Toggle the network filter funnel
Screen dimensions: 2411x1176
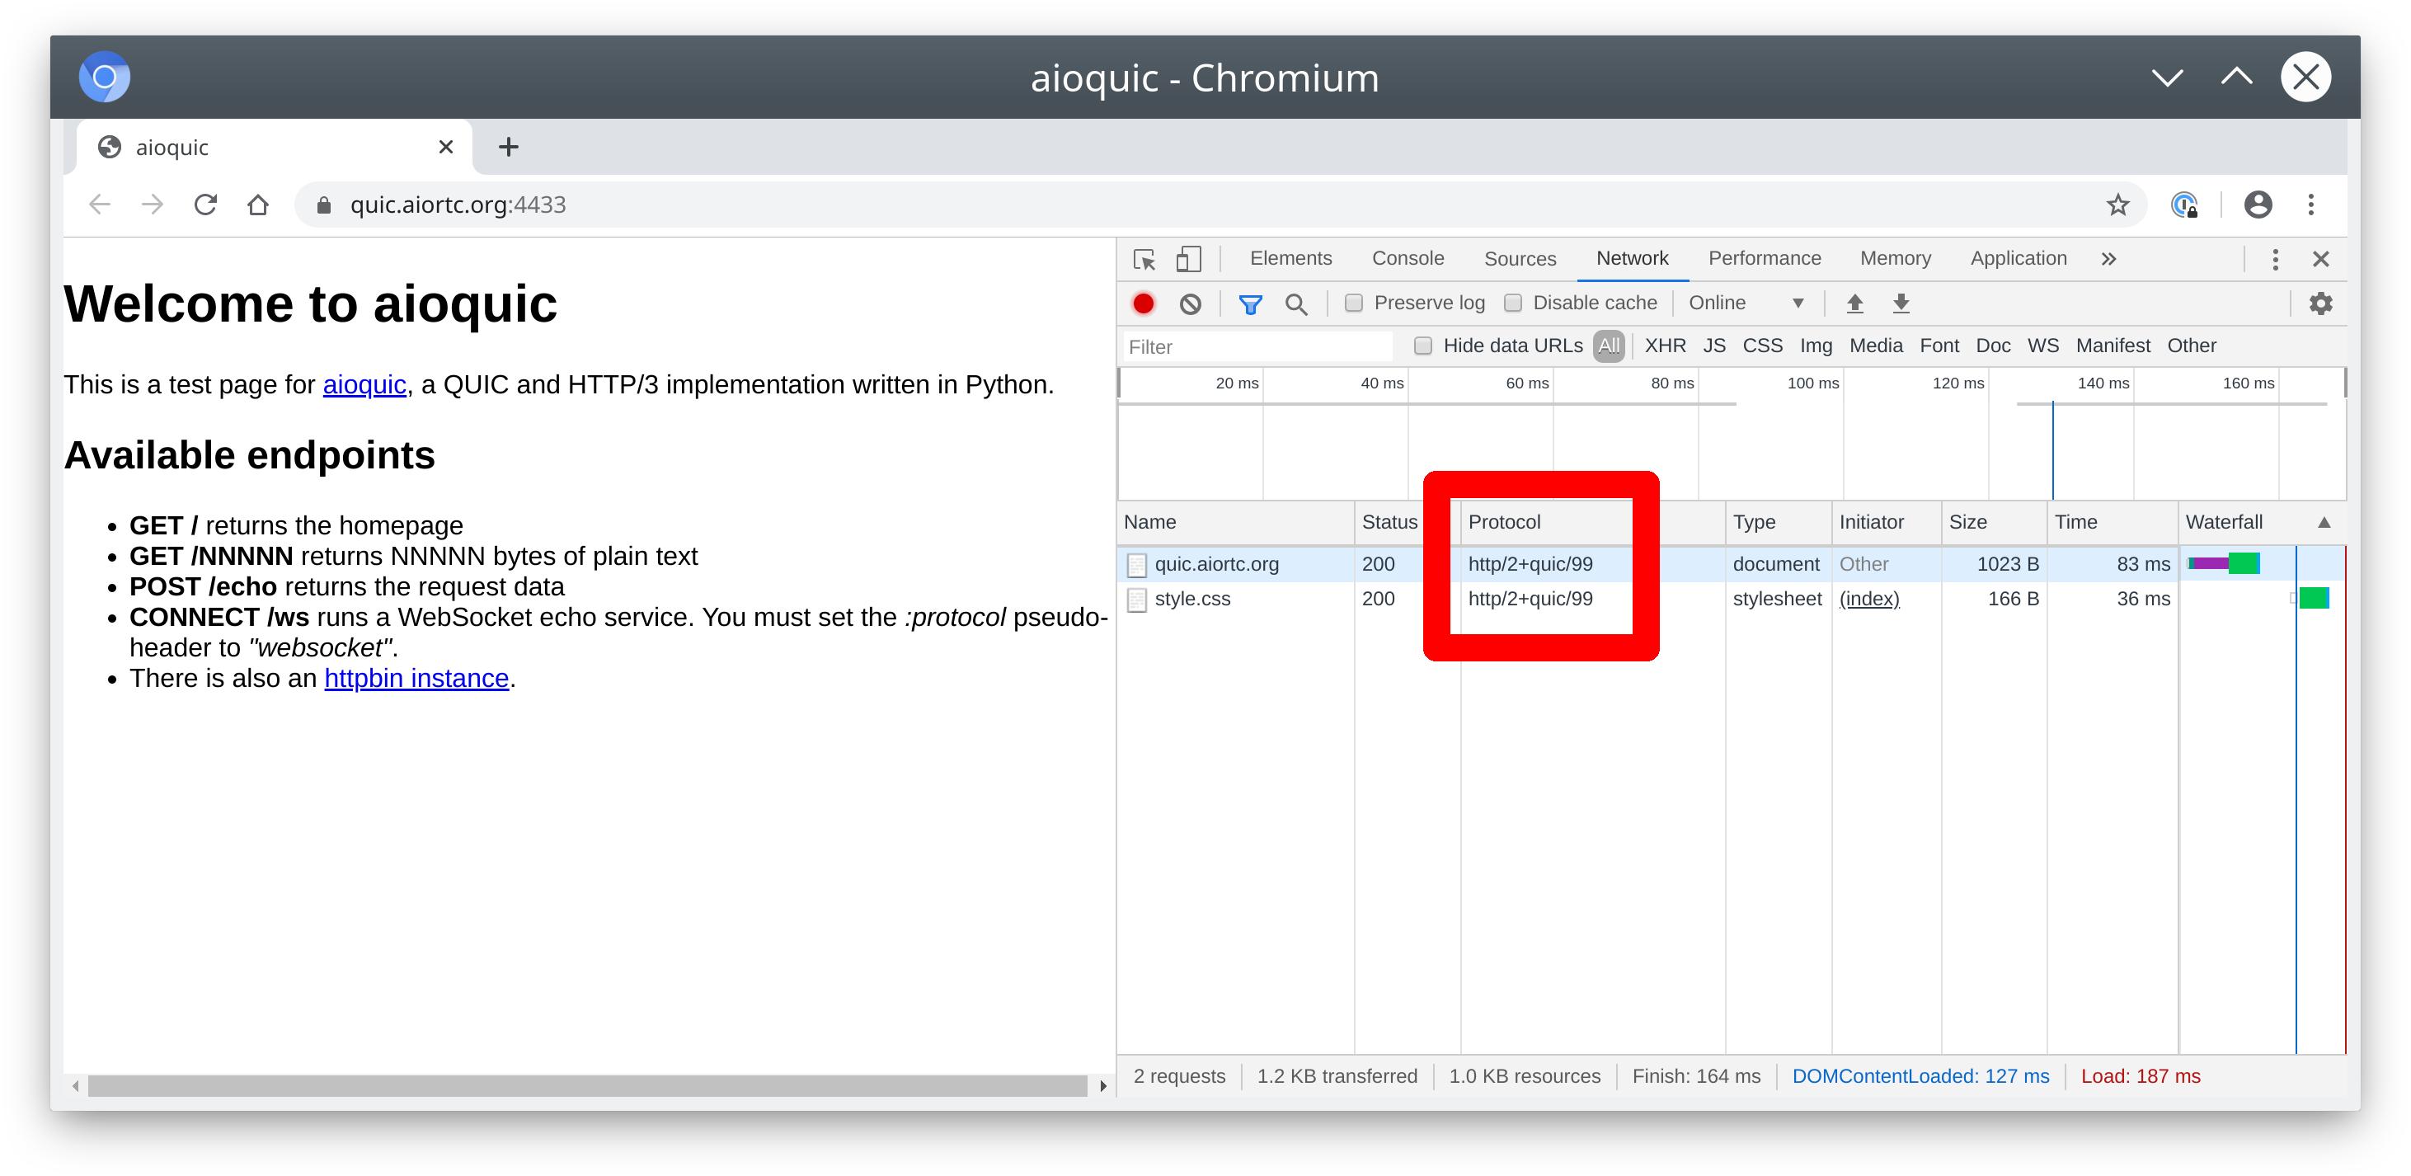pos(1250,304)
